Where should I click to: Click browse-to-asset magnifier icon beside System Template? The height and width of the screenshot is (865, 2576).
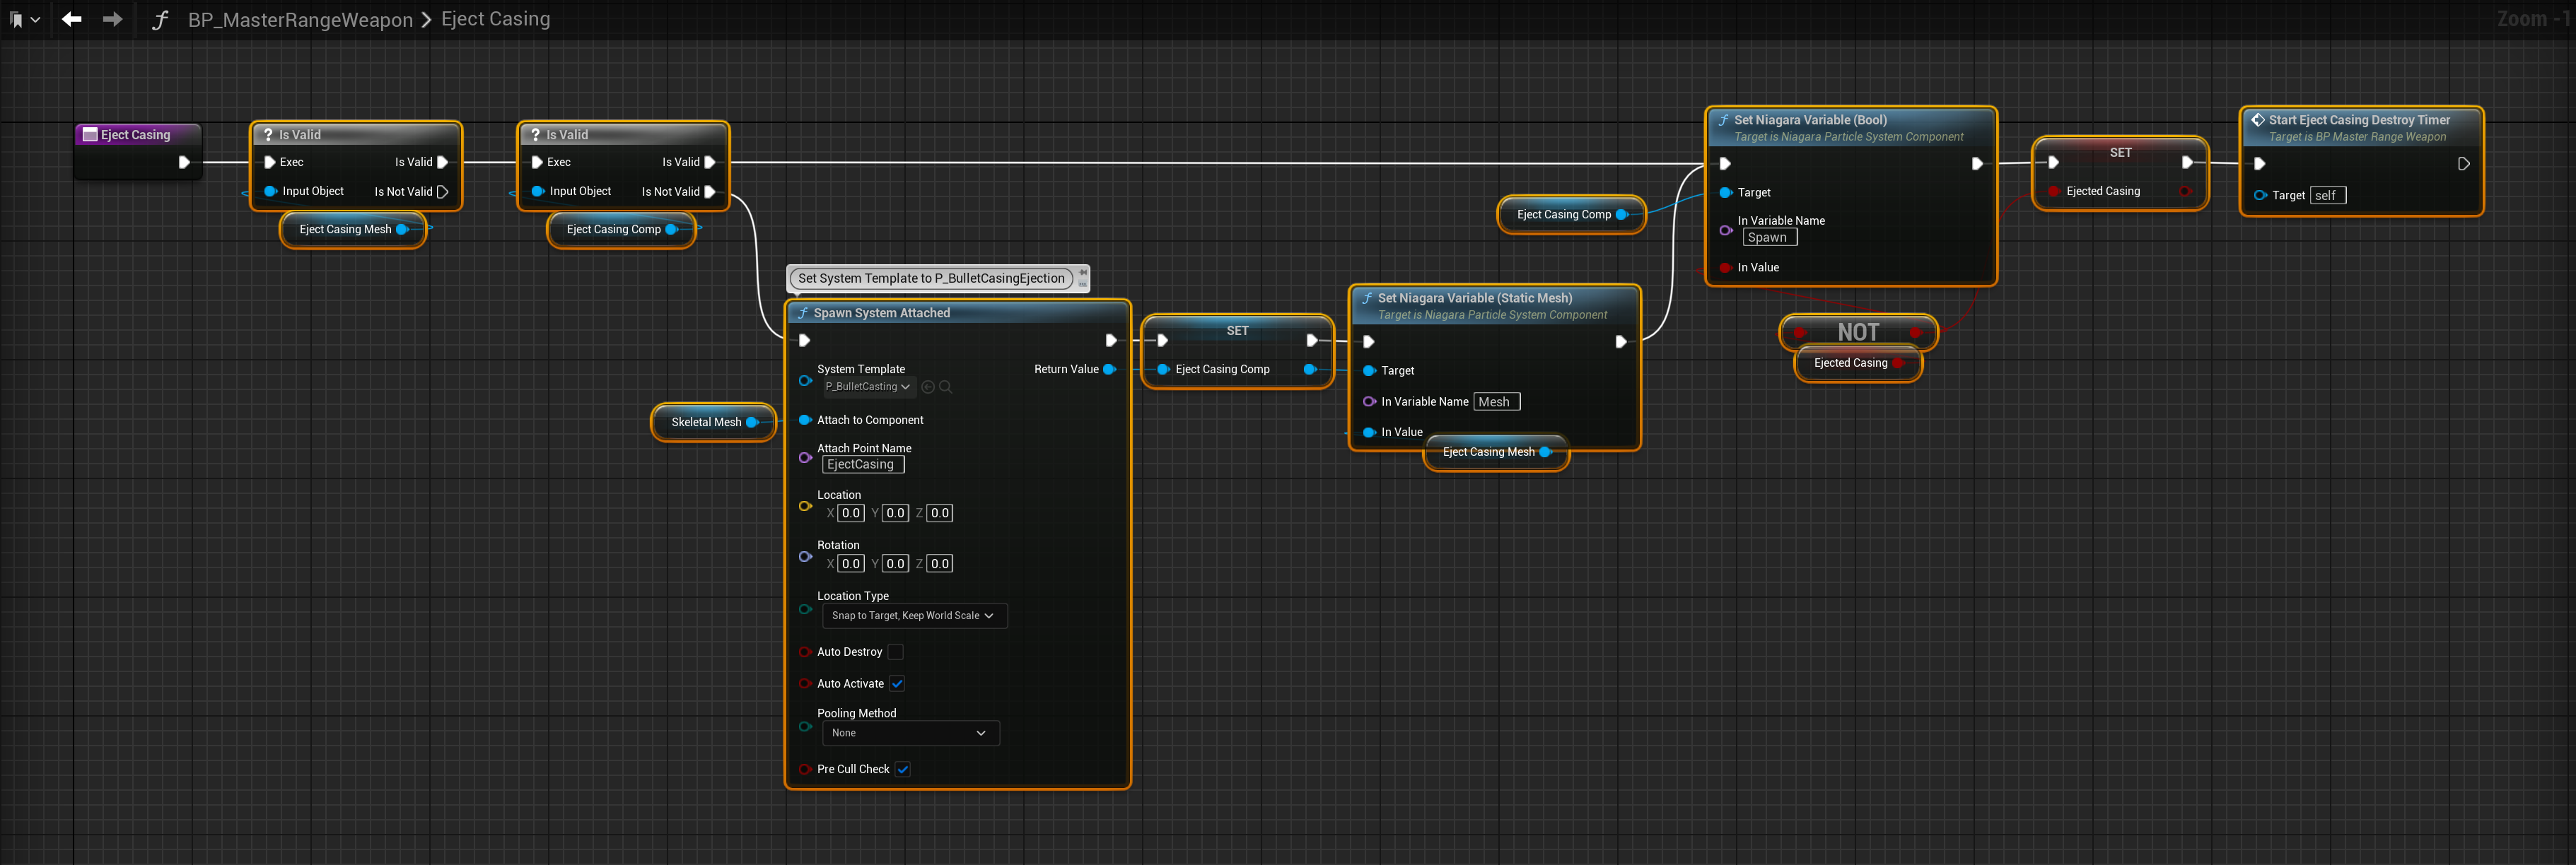945,387
